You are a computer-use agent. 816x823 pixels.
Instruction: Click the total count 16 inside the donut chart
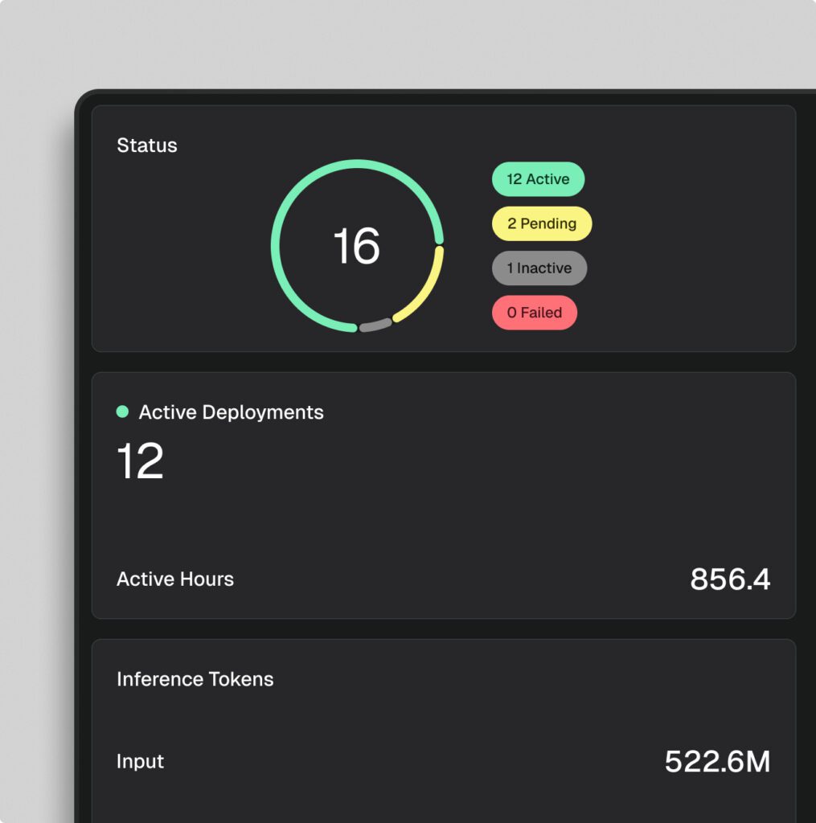[x=357, y=248]
